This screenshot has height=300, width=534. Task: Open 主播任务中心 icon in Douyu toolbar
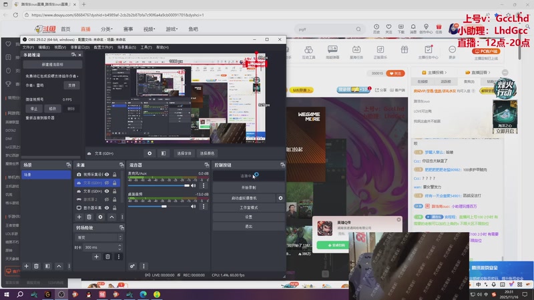click(428, 52)
